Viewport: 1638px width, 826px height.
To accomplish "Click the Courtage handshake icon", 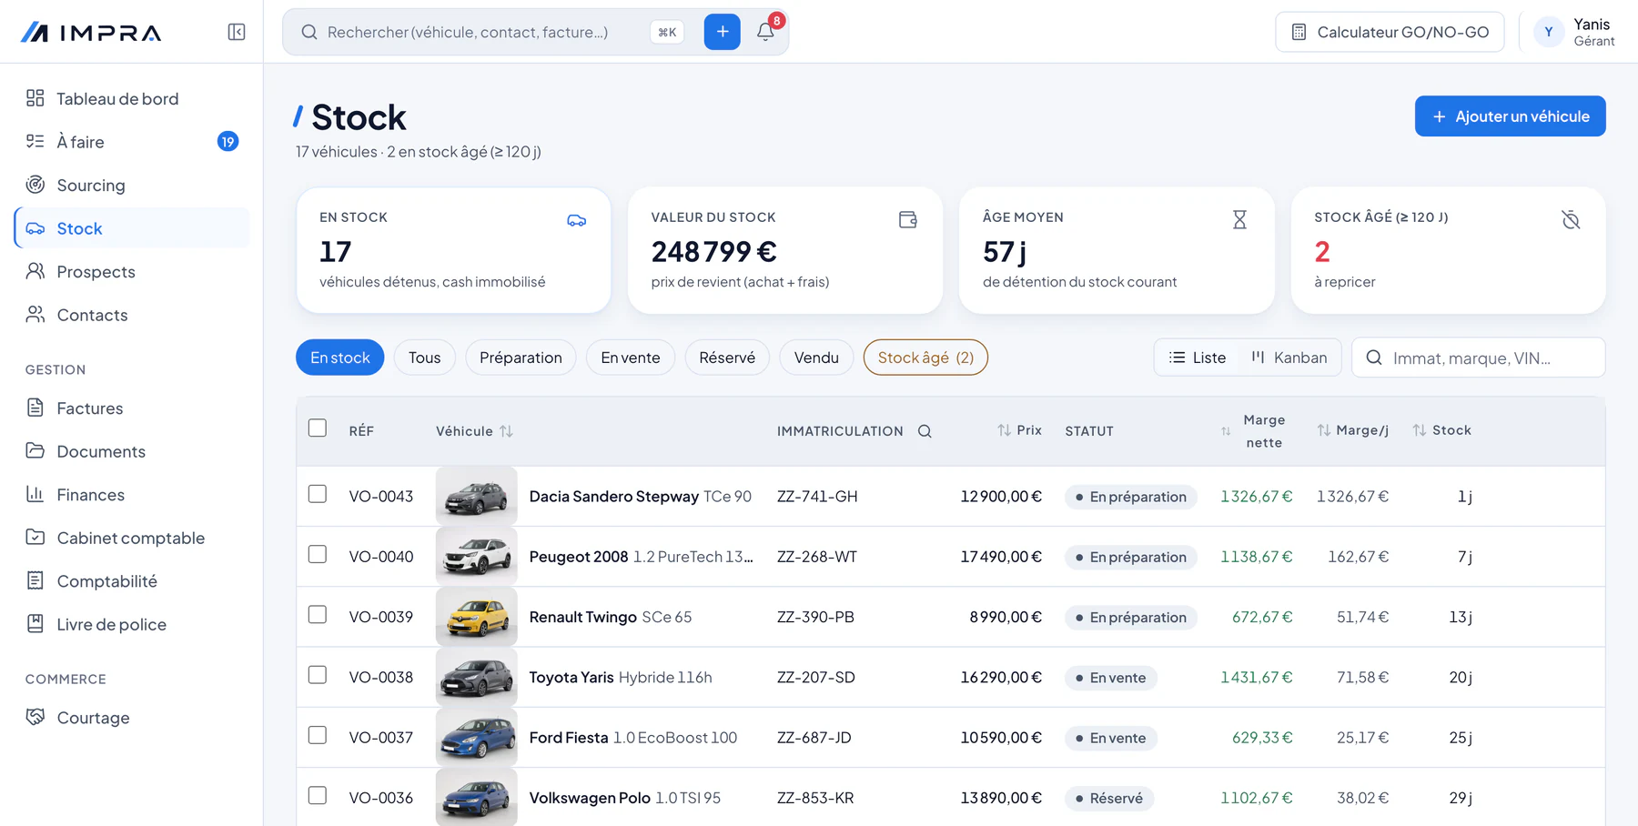I will pyautogui.click(x=35, y=717).
